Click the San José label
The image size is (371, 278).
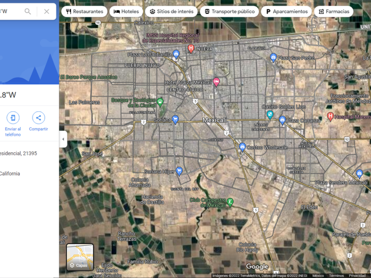pyautogui.click(x=92, y=154)
